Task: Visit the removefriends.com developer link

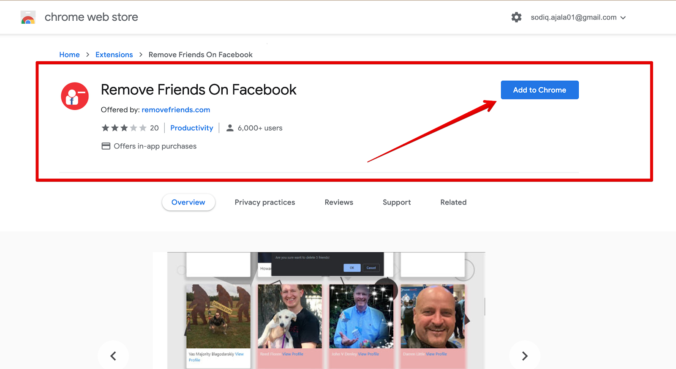Action: [176, 110]
